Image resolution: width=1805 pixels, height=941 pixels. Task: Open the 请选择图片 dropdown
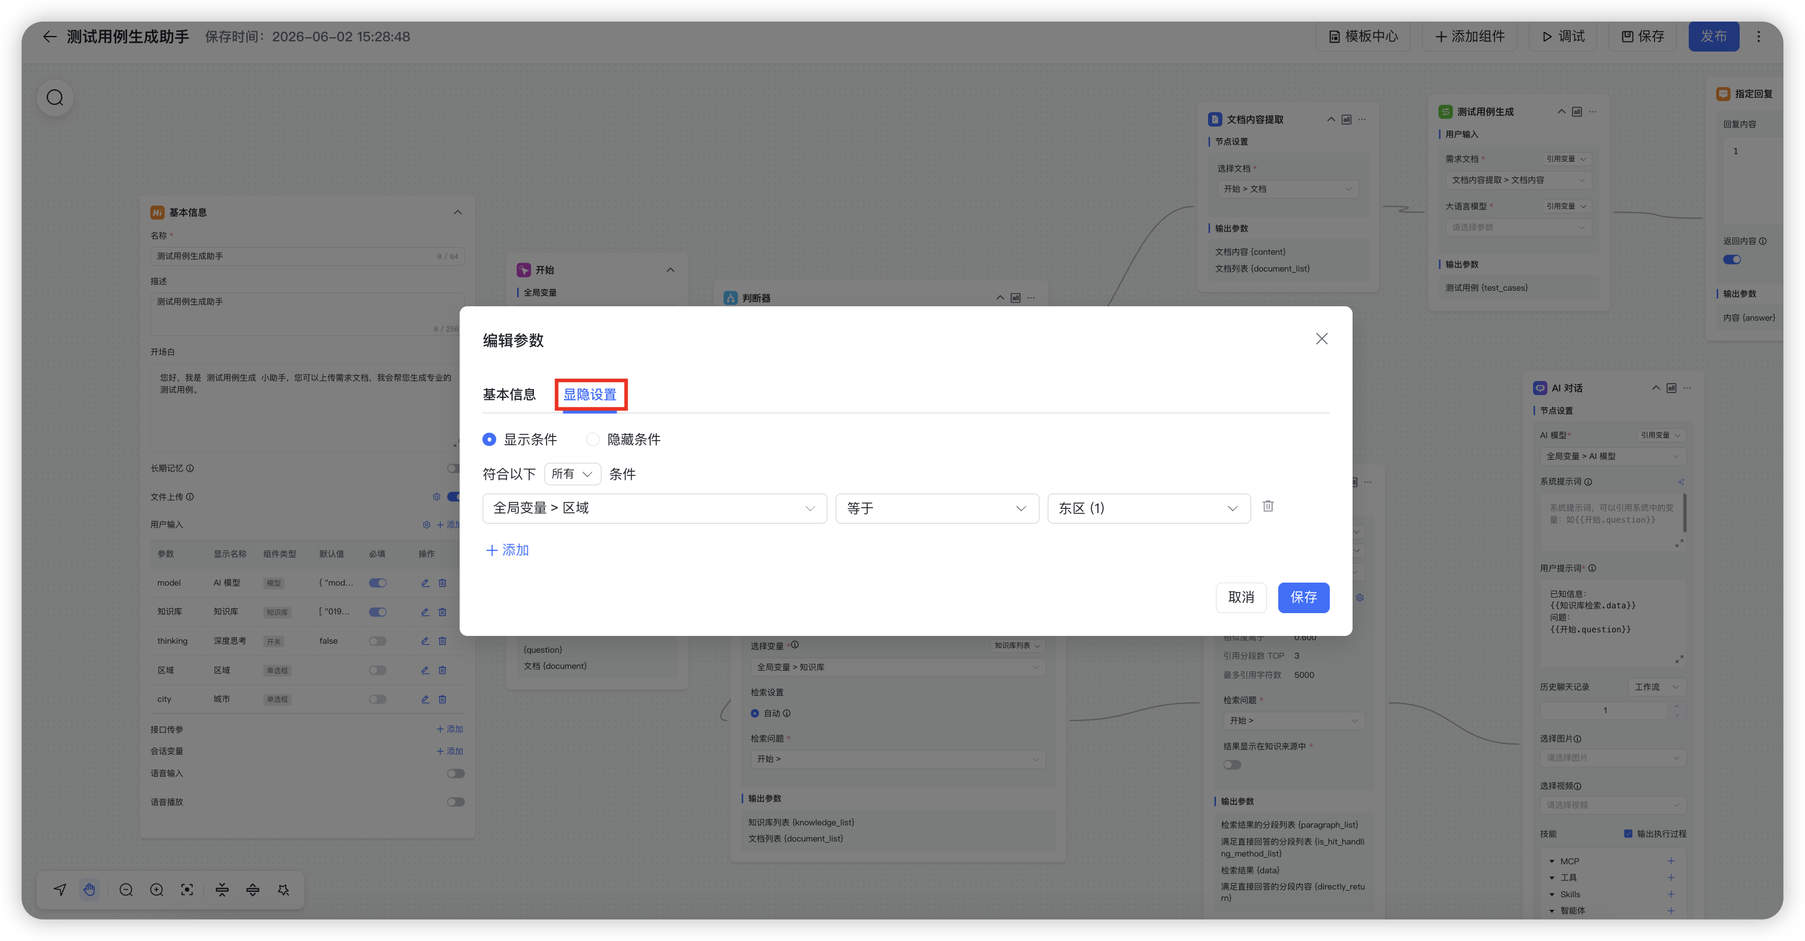click(x=1612, y=758)
